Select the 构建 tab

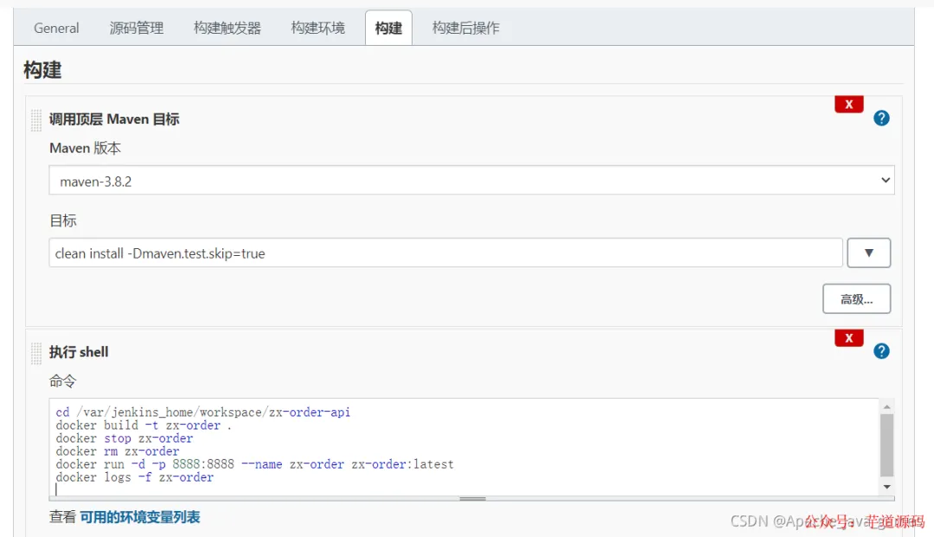(388, 28)
